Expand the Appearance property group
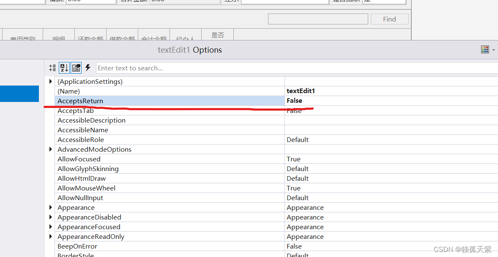 [50, 207]
